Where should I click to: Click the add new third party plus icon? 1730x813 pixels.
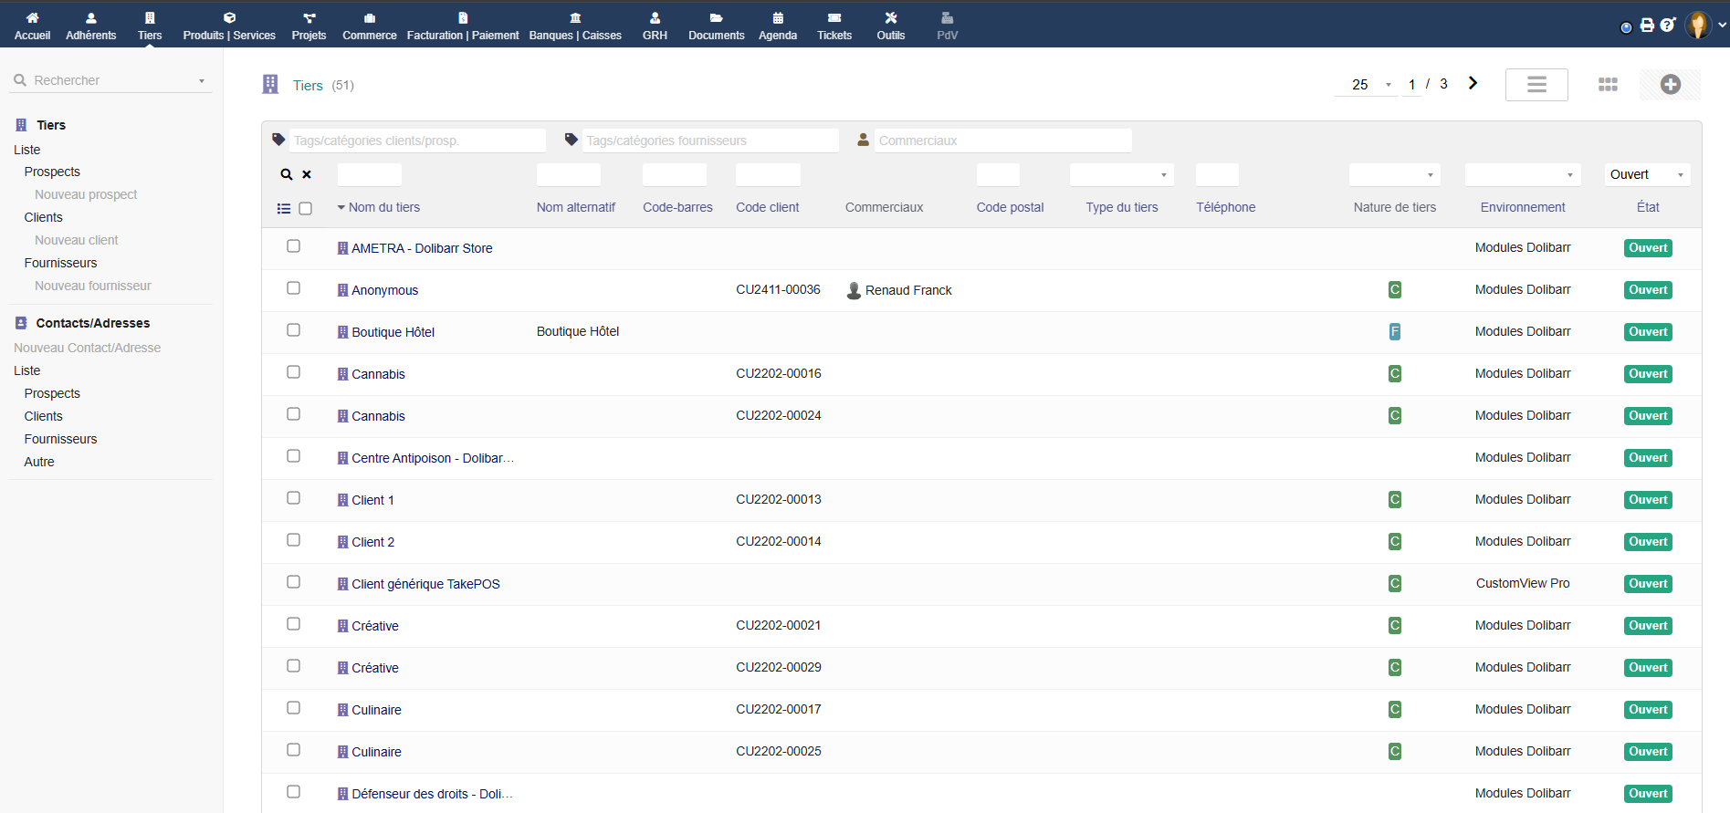click(x=1670, y=85)
